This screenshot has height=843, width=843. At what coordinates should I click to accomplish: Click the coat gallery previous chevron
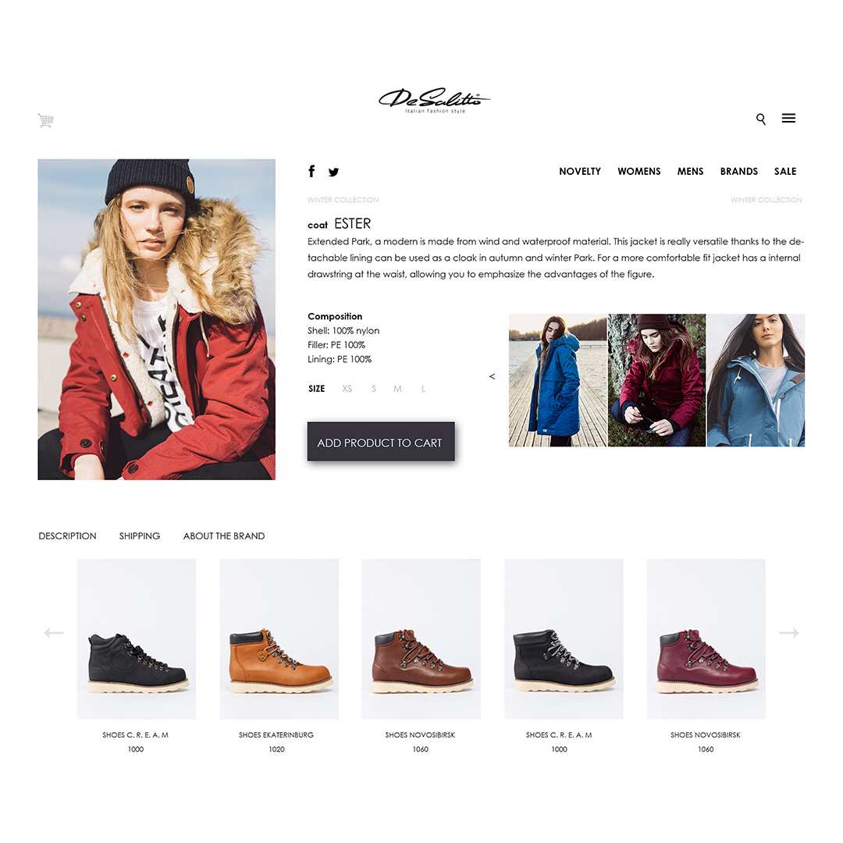click(x=492, y=377)
